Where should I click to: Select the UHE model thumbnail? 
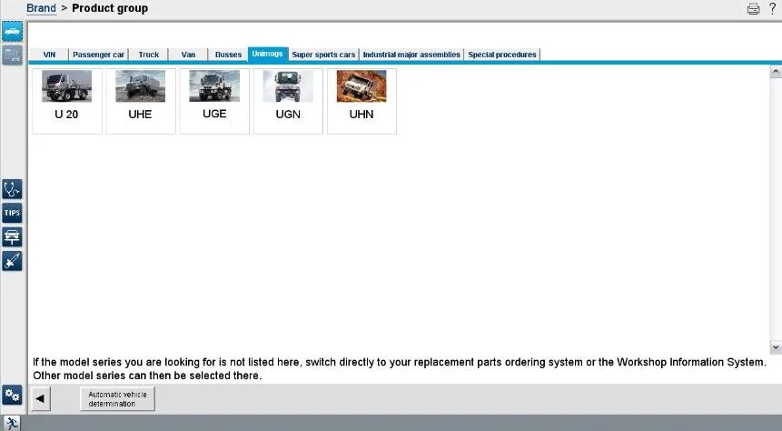pyautogui.click(x=141, y=101)
